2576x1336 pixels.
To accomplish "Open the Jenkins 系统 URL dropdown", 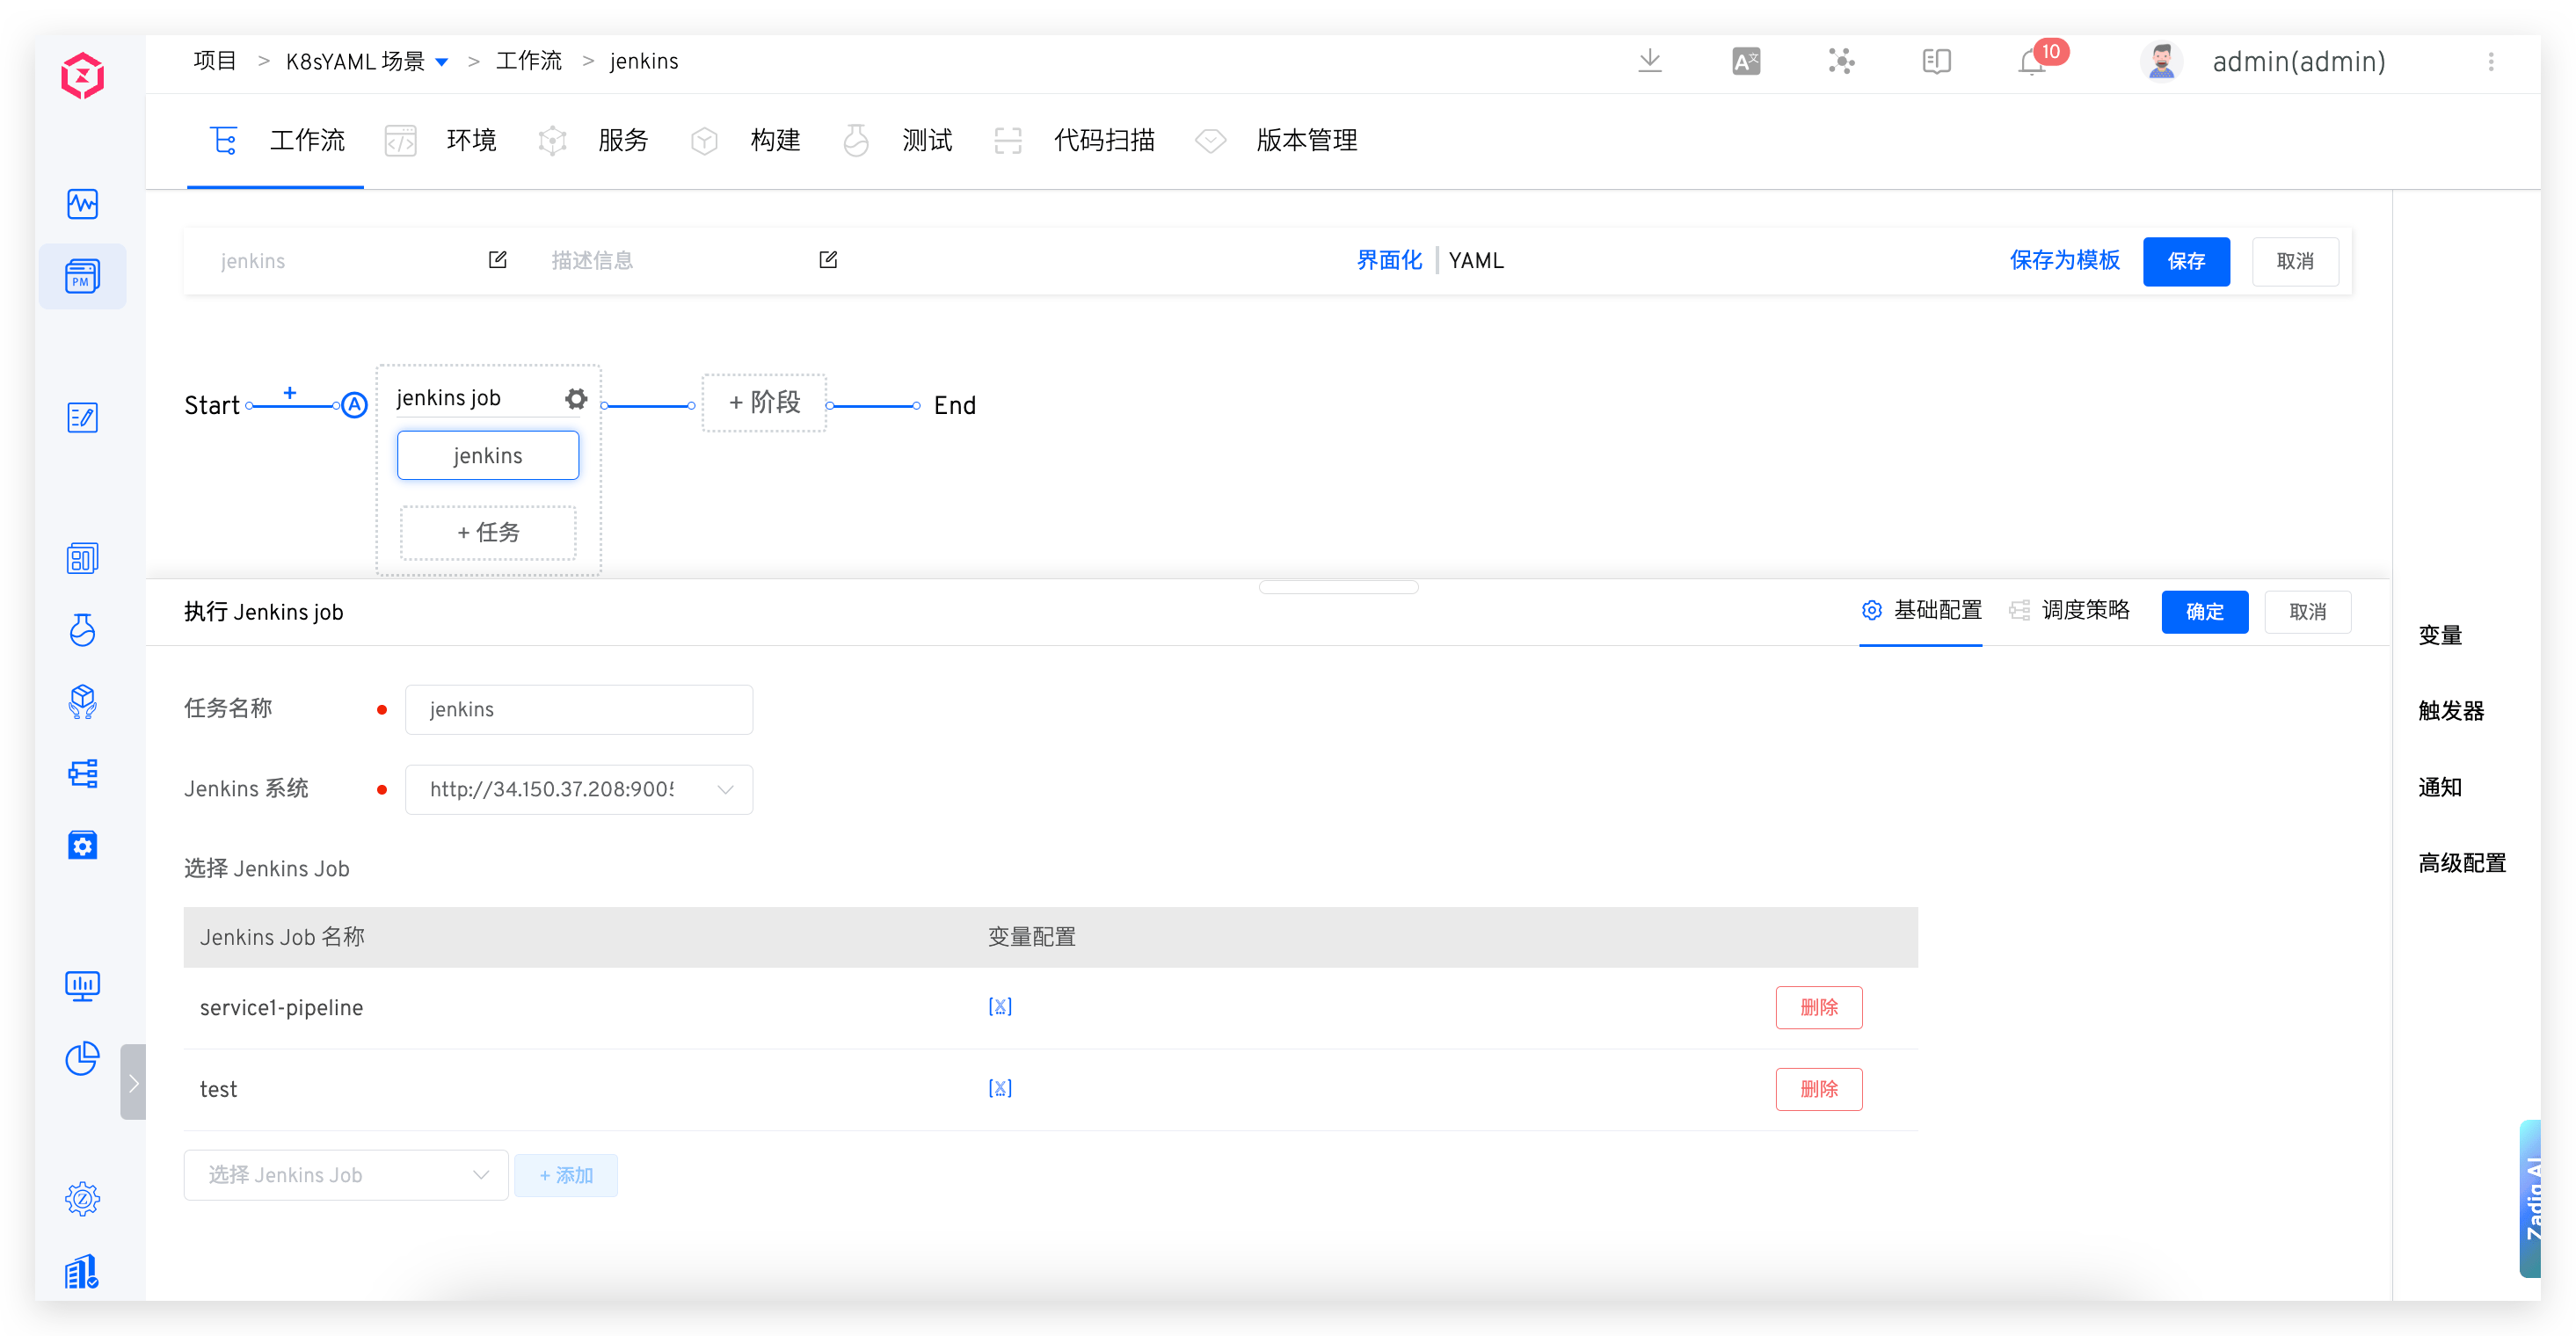I will 578,790.
